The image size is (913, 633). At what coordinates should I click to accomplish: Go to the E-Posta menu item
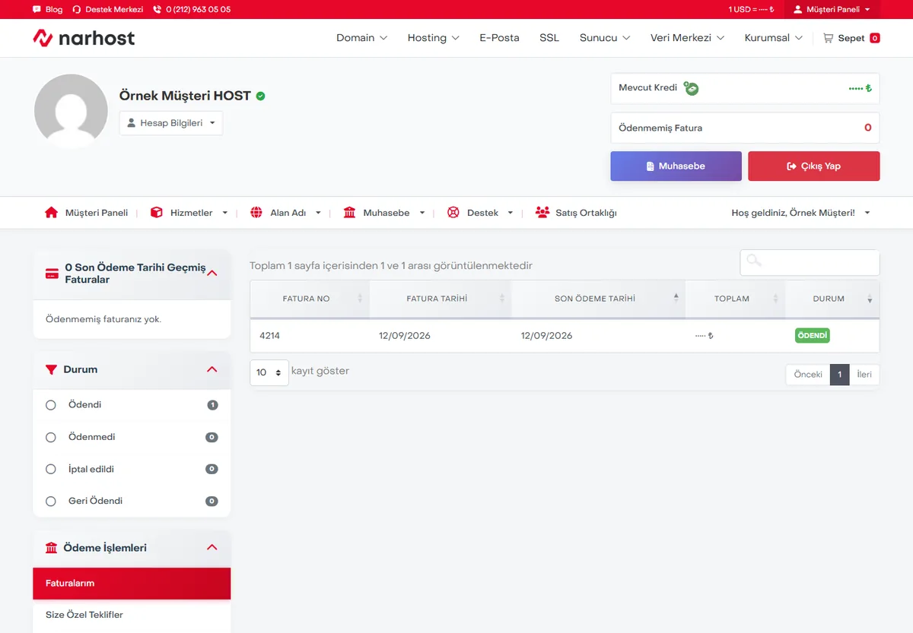(x=499, y=38)
